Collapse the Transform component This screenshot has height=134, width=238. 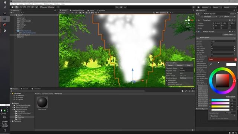[x=197, y=20]
